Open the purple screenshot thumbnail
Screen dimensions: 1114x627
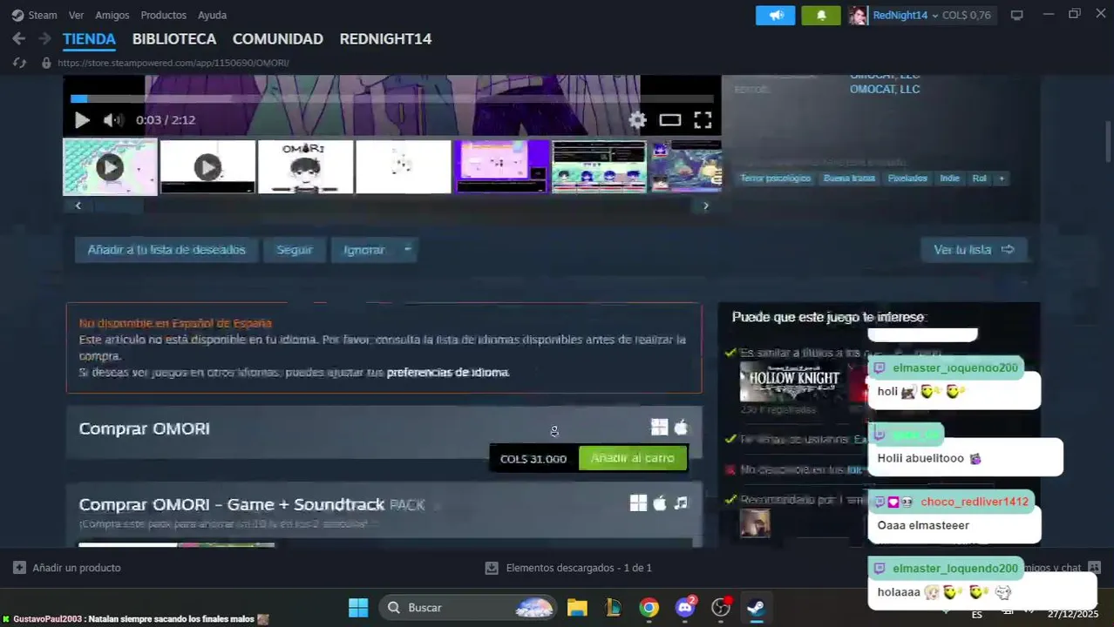click(501, 166)
